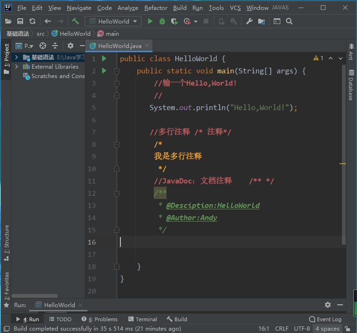Open the Event Log button
The height and width of the screenshot is (333, 357).
click(x=325, y=319)
